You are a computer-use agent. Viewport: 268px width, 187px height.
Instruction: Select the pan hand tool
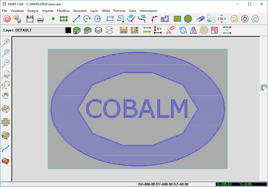pyautogui.click(x=5, y=96)
